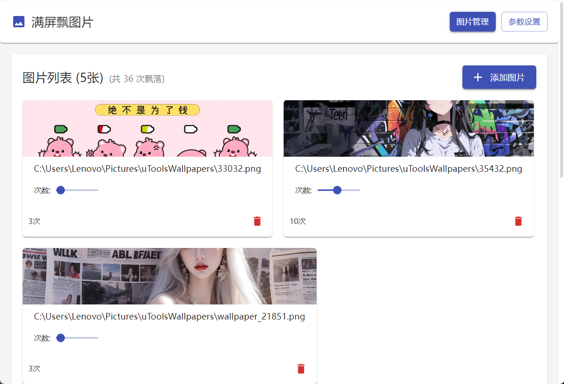Click the 次数 slider handle for 35432.png

337,190
